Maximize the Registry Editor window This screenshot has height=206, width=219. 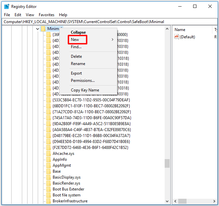pyautogui.click(x=195, y=6)
